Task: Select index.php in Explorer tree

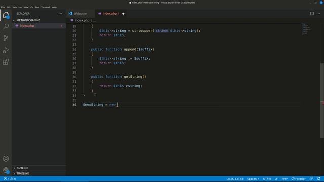Action: [x=39, y=26]
